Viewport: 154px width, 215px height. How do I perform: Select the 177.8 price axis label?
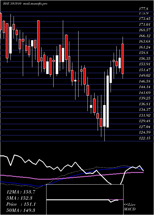tap(144, 9)
